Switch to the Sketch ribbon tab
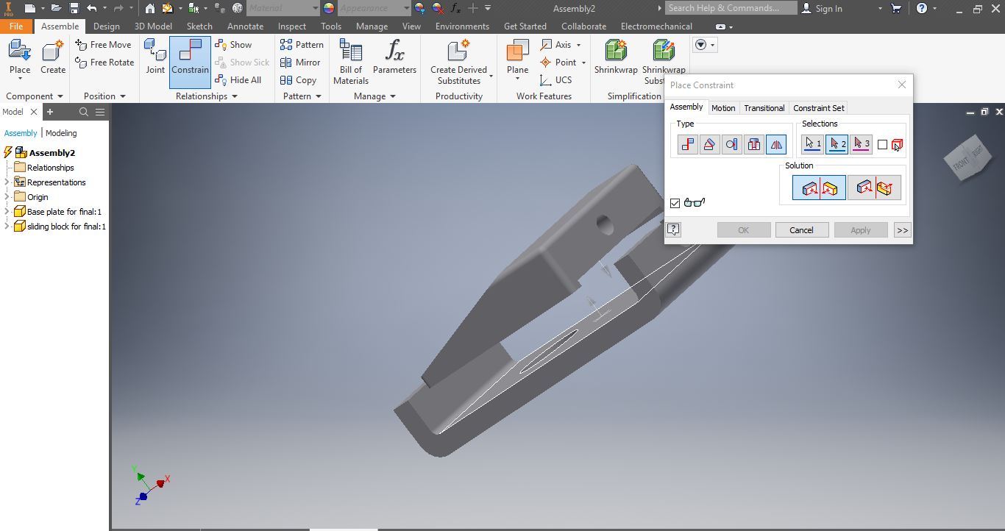The image size is (1005, 531). click(x=199, y=26)
